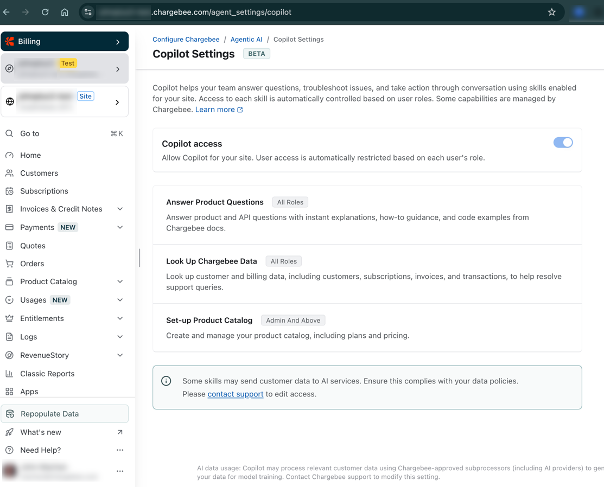This screenshot has height=487, width=604.
Task: Click the compass icon beside Test site
Action: click(x=10, y=68)
